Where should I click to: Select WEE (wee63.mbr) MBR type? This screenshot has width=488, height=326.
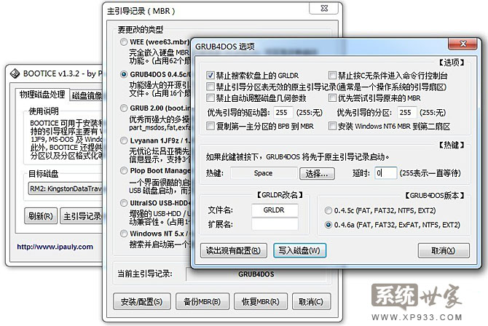coord(124,41)
